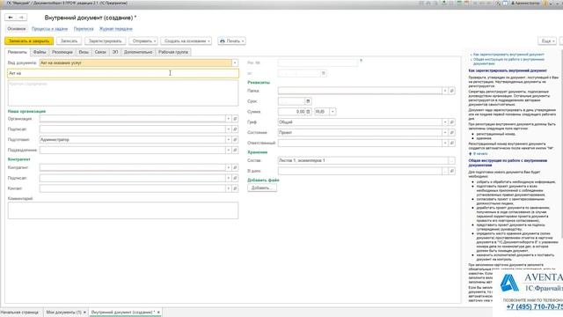
Task: Click the ellipsis button in Состав field
Action: pos(451,160)
